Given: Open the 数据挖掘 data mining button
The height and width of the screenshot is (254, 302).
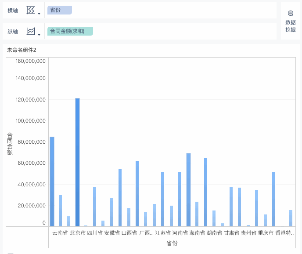Looking at the screenshot, I should [291, 21].
